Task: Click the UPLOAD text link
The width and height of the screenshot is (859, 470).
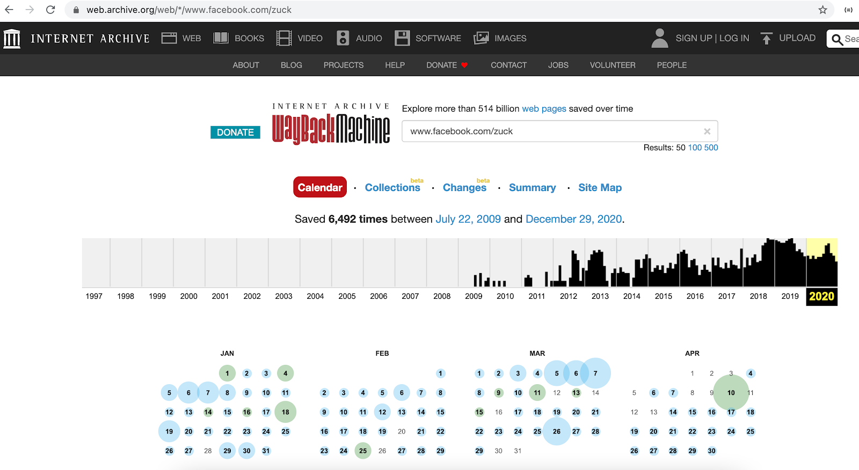Action: [797, 38]
